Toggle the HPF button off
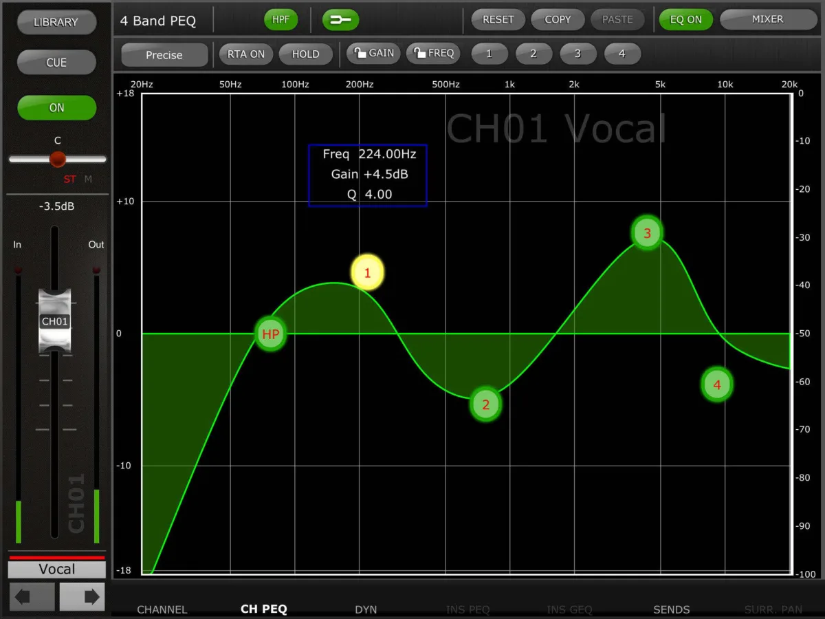The image size is (825, 619). pyautogui.click(x=280, y=20)
